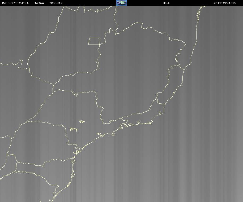This screenshot has height=202, width=243.
Task: Click the IR-4 channel label
Action: pyautogui.click(x=166, y=3)
